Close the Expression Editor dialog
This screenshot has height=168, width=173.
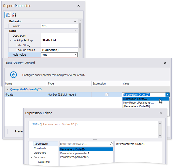click(160, 113)
